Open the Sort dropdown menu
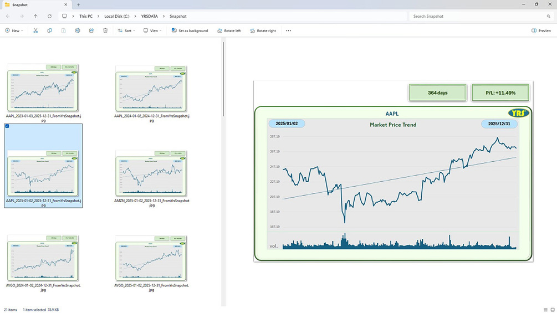 tap(126, 30)
